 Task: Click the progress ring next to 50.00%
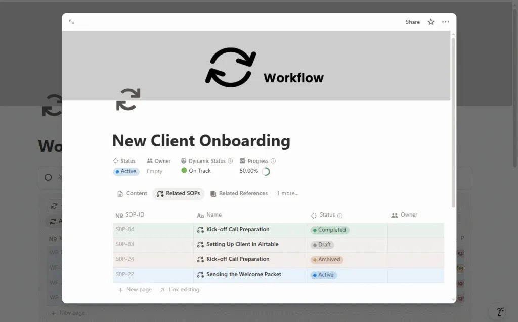pos(266,171)
